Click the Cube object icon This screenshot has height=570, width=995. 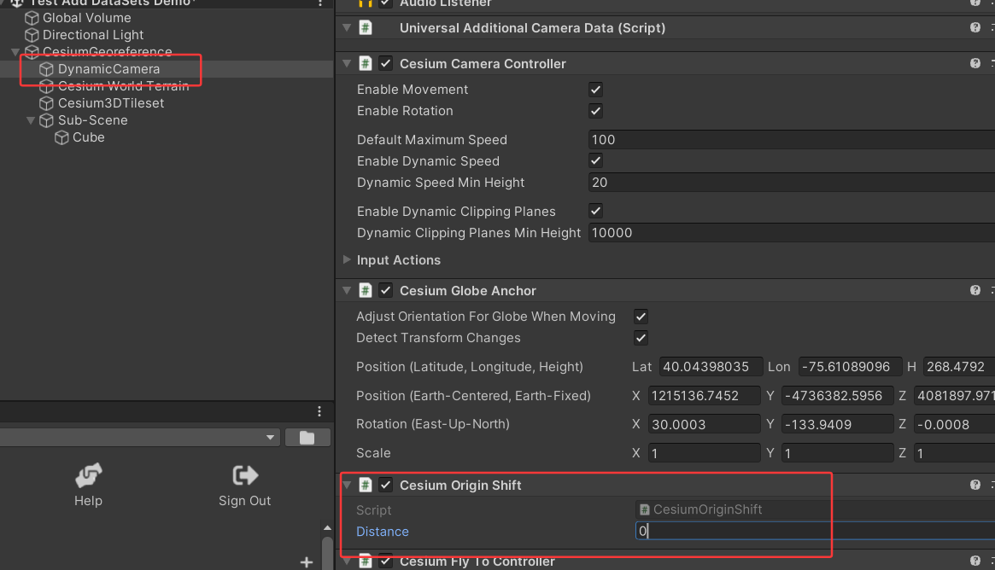[x=61, y=137]
